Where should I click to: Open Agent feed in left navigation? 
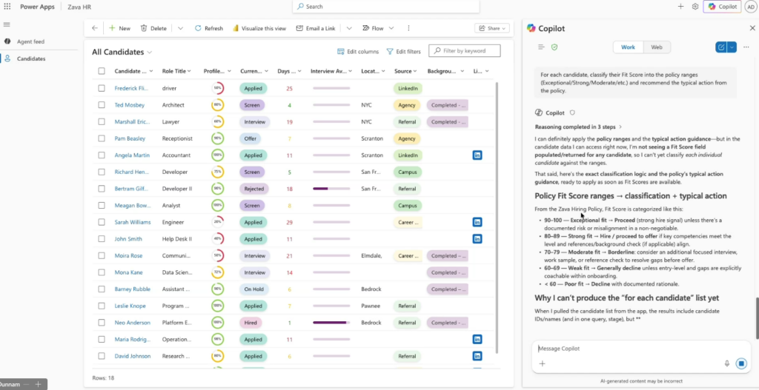point(30,41)
